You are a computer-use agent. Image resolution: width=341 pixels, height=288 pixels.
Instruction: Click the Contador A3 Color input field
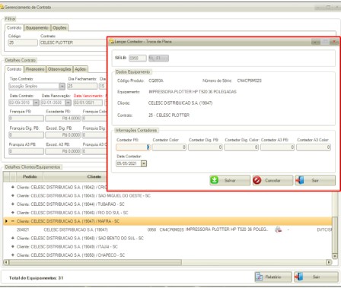[314, 147]
